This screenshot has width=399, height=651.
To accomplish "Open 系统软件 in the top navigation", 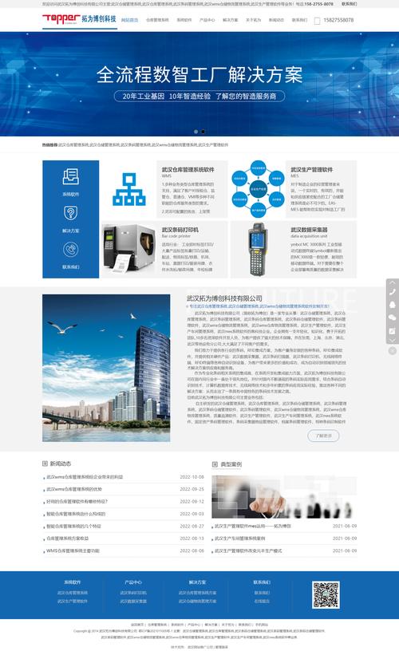I will (184, 20).
